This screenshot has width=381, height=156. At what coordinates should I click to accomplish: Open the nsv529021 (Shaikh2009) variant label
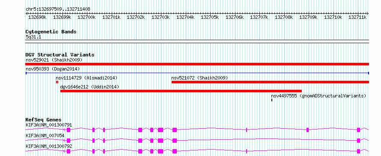[x=54, y=60]
